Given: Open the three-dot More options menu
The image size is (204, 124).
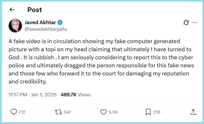Looking at the screenshot, I should [x=195, y=23].
